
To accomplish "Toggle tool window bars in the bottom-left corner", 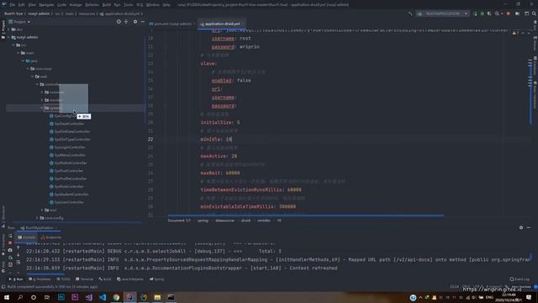I will click(3, 286).
